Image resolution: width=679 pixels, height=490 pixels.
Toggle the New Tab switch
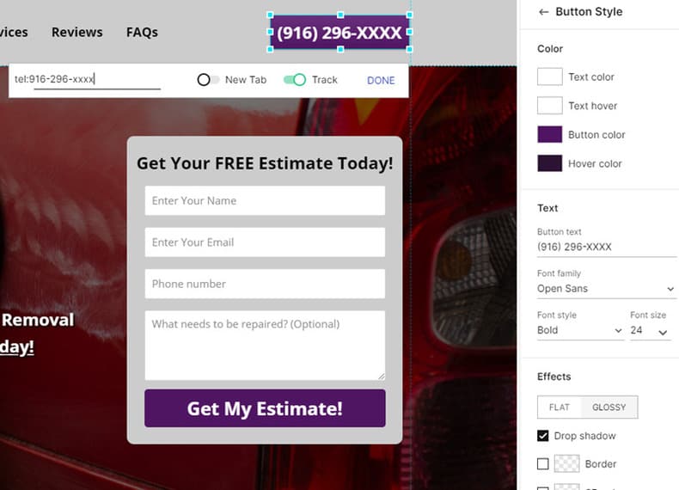pos(208,80)
